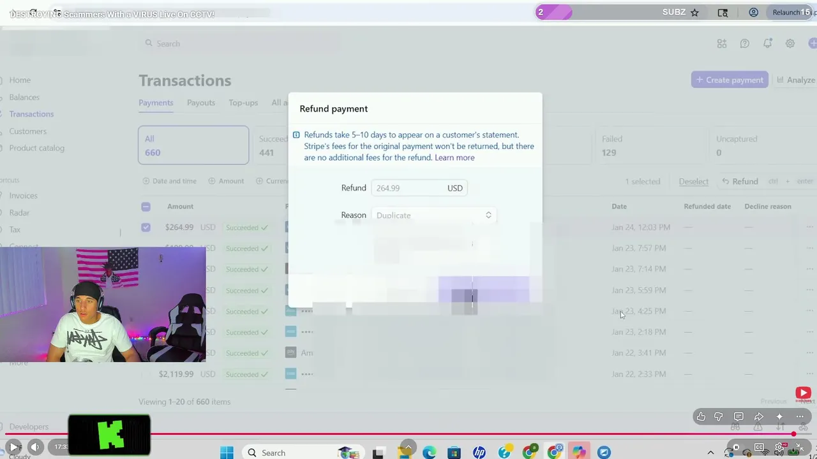Sort by the Date column header
The width and height of the screenshot is (817, 459).
coord(619,207)
